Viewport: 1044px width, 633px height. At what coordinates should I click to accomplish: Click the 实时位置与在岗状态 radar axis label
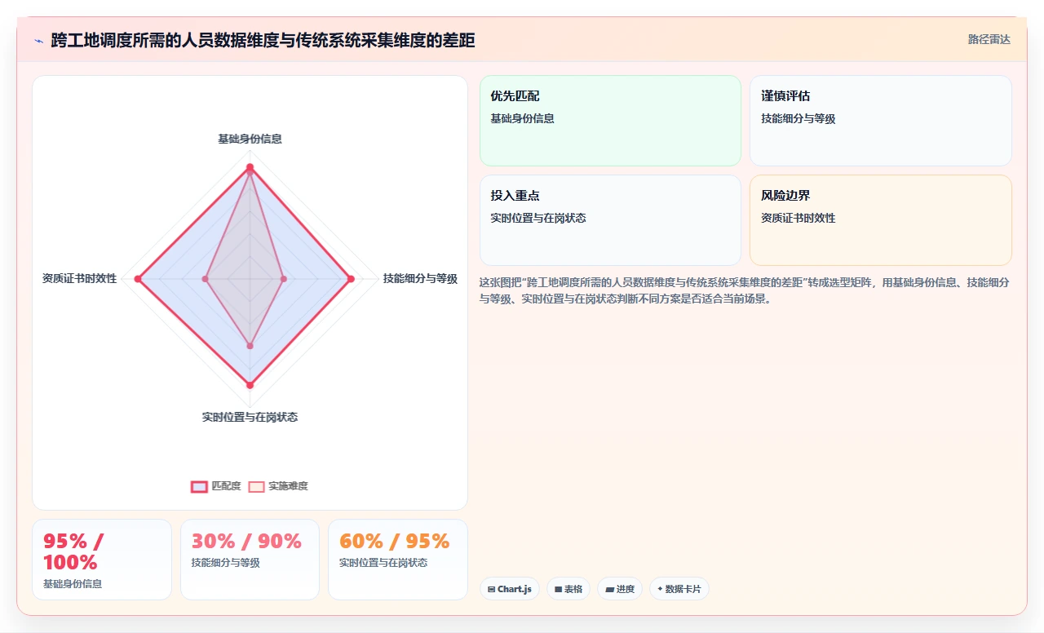click(250, 417)
